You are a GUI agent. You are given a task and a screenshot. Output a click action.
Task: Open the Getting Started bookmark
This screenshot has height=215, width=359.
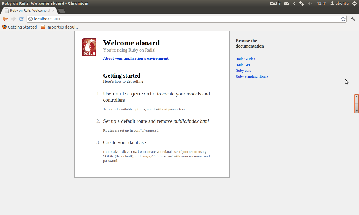20,27
